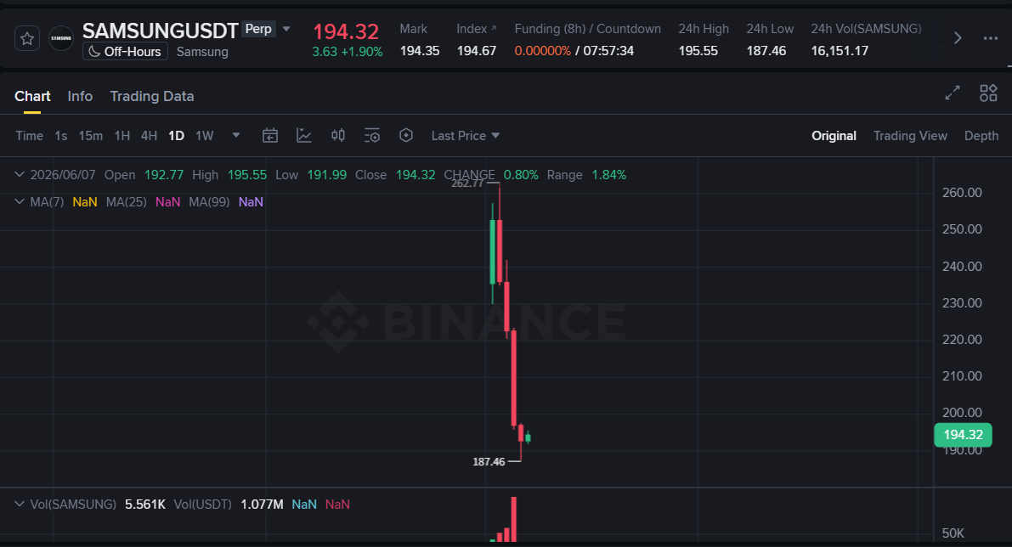Open the candlestick chart style icon
The height and width of the screenshot is (547, 1012).
(x=338, y=135)
